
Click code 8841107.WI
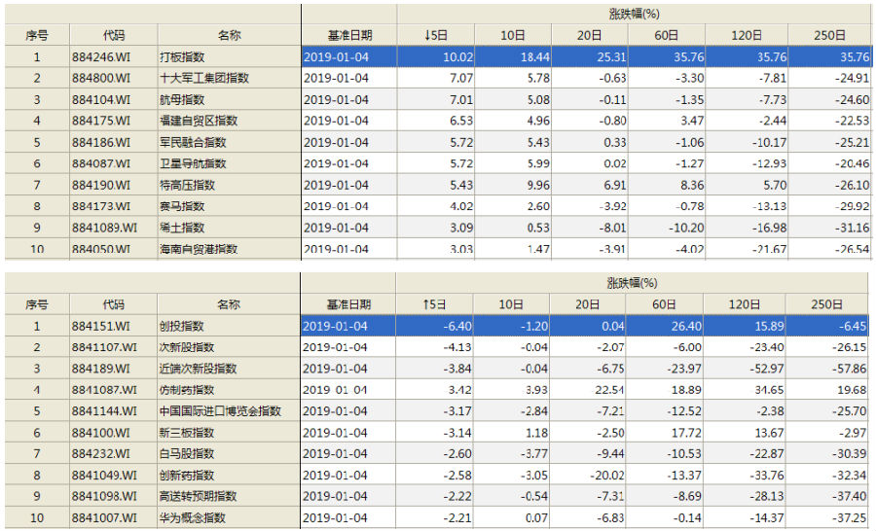coord(104,347)
